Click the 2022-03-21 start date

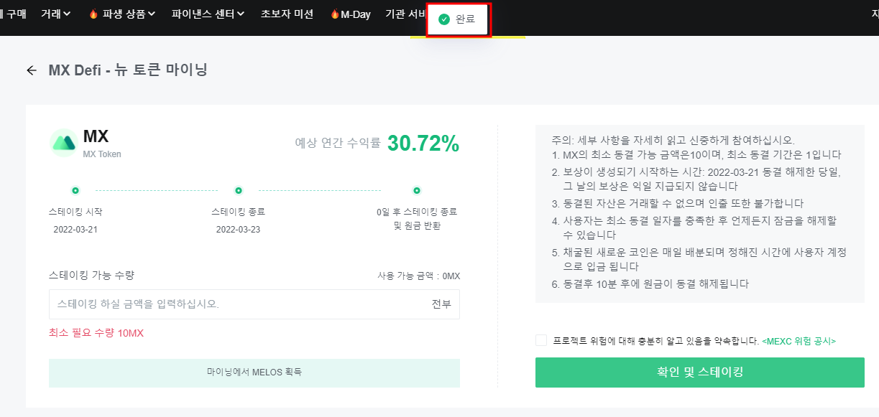click(75, 230)
